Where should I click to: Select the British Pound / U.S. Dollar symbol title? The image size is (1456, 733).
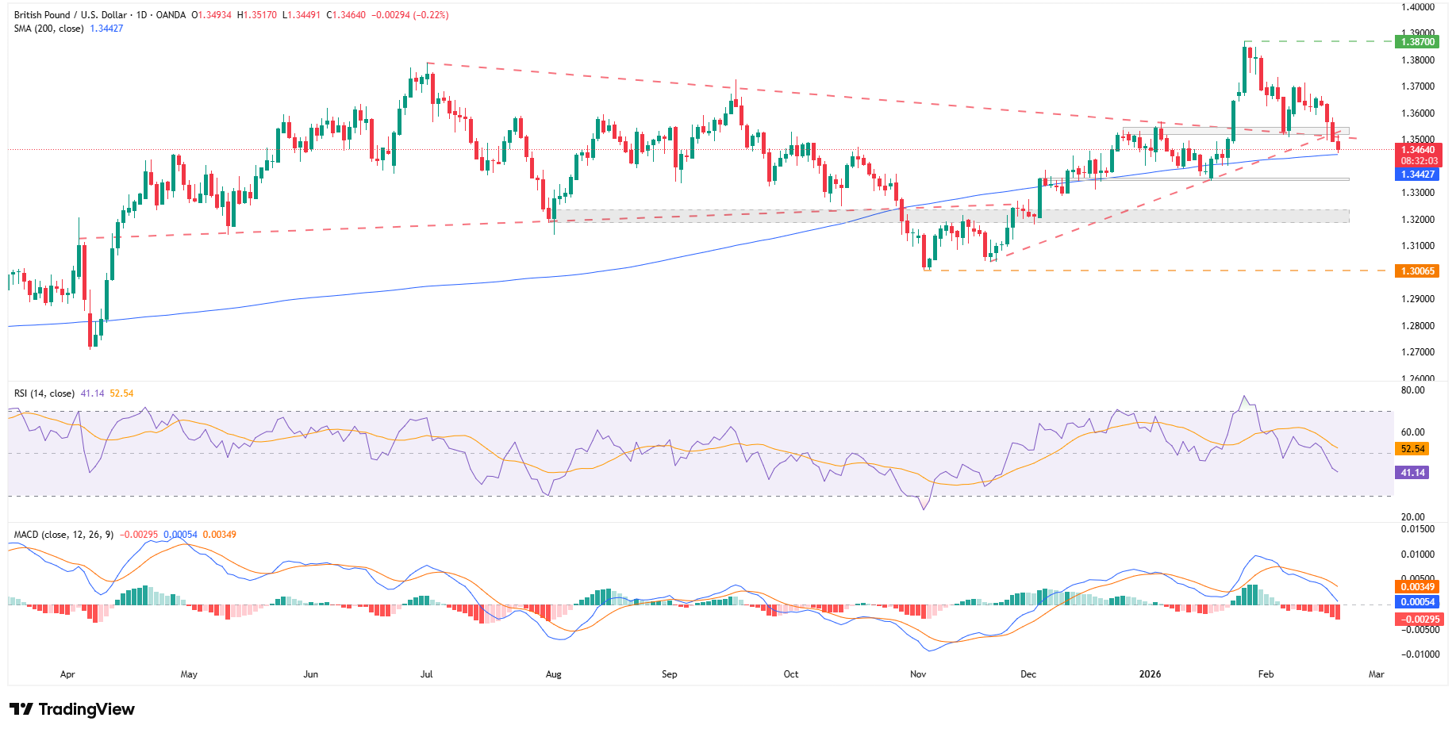pyautogui.click(x=71, y=13)
